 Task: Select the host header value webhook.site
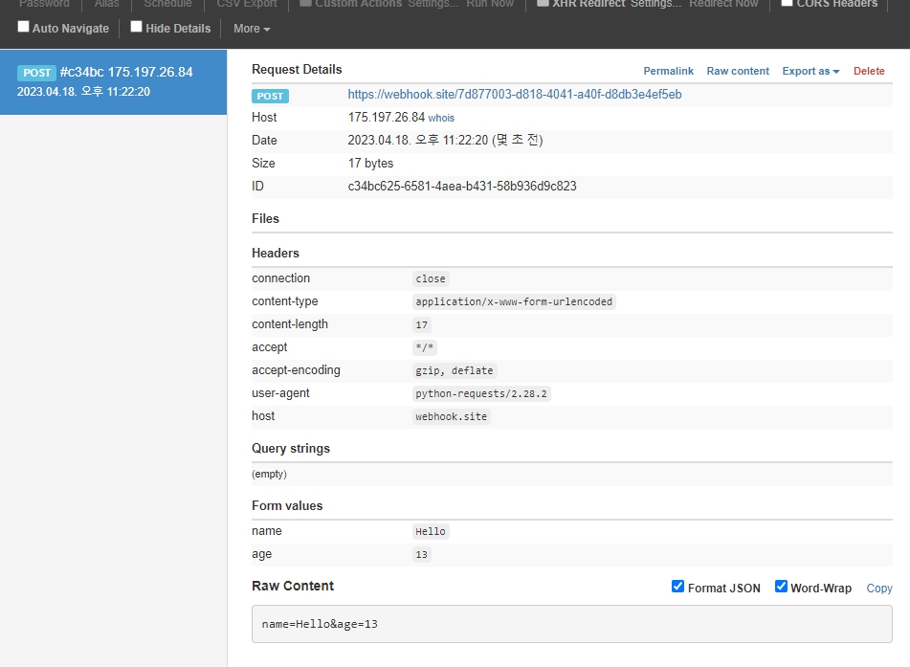(451, 417)
